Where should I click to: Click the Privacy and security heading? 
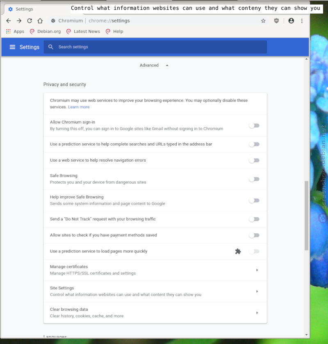[65, 85]
